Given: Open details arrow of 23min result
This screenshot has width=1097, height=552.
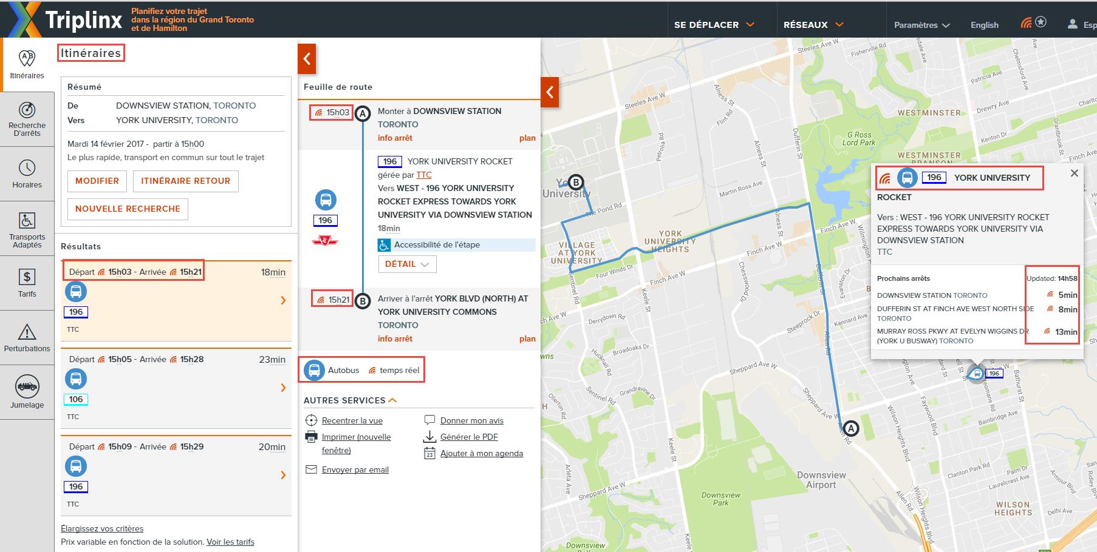Looking at the screenshot, I should 283,388.
